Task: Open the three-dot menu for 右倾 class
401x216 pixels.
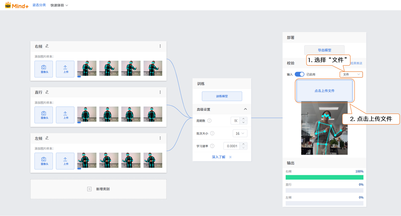Action: click(x=160, y=46)
